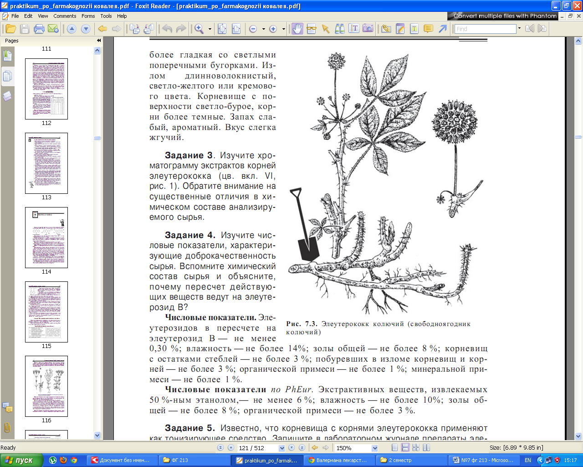Click the First Page button in status bar
583x467 pixels.
click(220, 448)
